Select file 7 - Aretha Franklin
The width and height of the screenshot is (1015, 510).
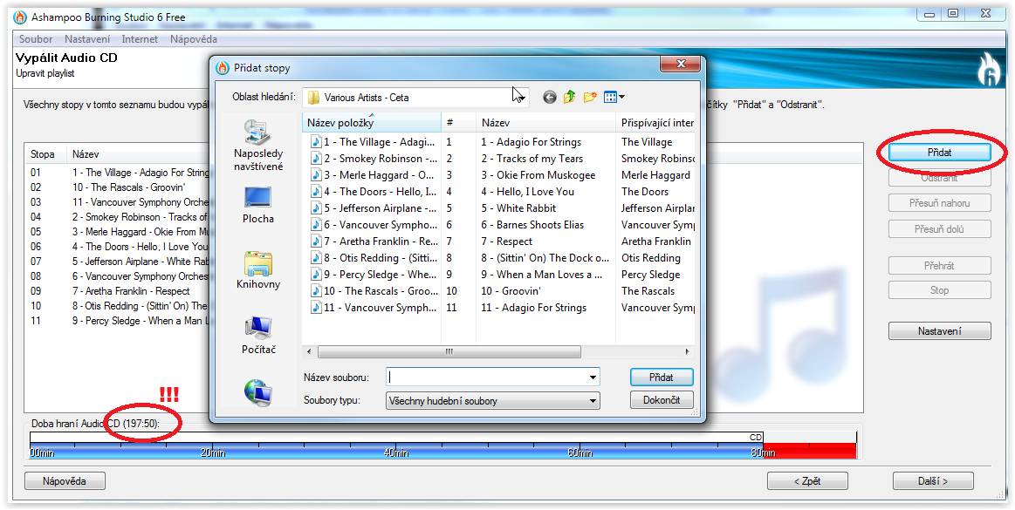tap(373, 241)
